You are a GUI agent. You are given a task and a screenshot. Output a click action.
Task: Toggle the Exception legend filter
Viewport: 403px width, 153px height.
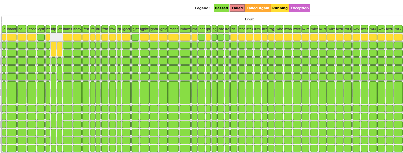(x=300, y=8)
